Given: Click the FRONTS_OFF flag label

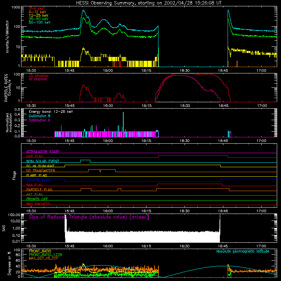Looking at the screenshot, I should pos(37,199).
